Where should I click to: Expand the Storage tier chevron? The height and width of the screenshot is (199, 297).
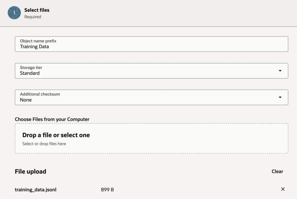point(280,71)
